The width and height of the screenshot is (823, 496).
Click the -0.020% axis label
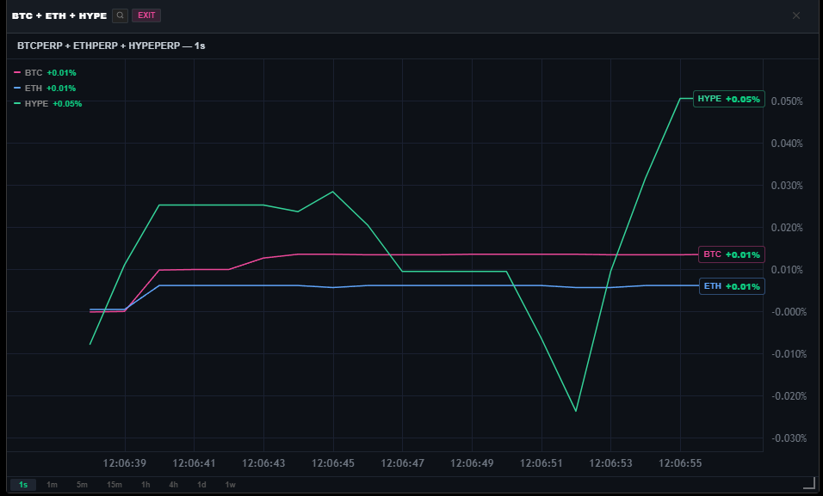(x=789, y=396)
